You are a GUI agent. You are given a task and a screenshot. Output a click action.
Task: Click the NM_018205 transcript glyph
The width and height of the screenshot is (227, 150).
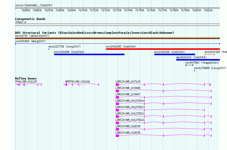(x=163, y=136)
